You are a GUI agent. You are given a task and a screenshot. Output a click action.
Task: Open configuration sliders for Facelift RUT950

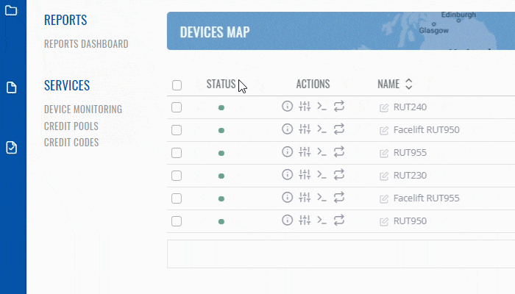[305, 129]
